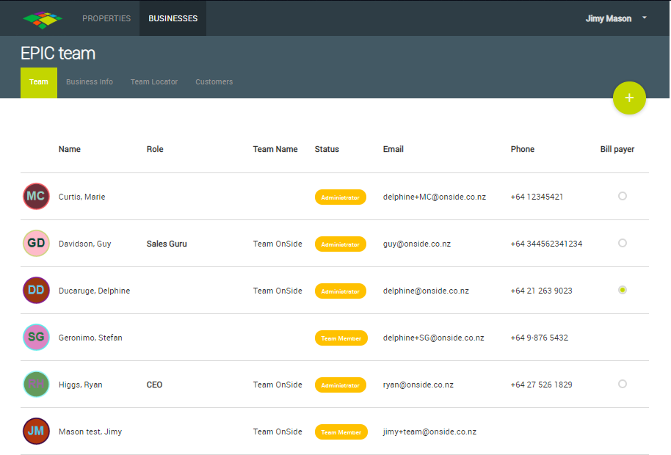Open Jimy Mason test's JM avatar
Viewport: 671px width, 455px height.
pos(36,432)
